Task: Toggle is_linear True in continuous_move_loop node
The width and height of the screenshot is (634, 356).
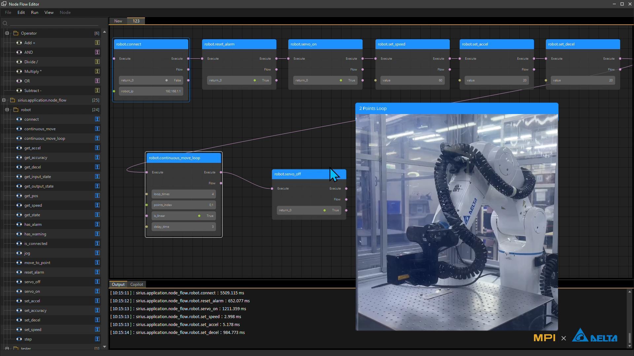Action: [x=199, y=216]
